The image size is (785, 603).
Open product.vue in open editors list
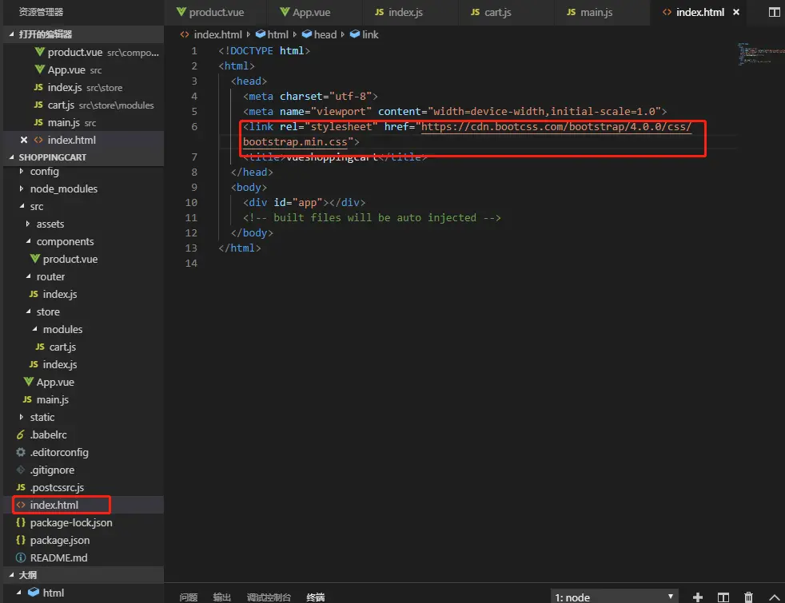pos(83,52)
